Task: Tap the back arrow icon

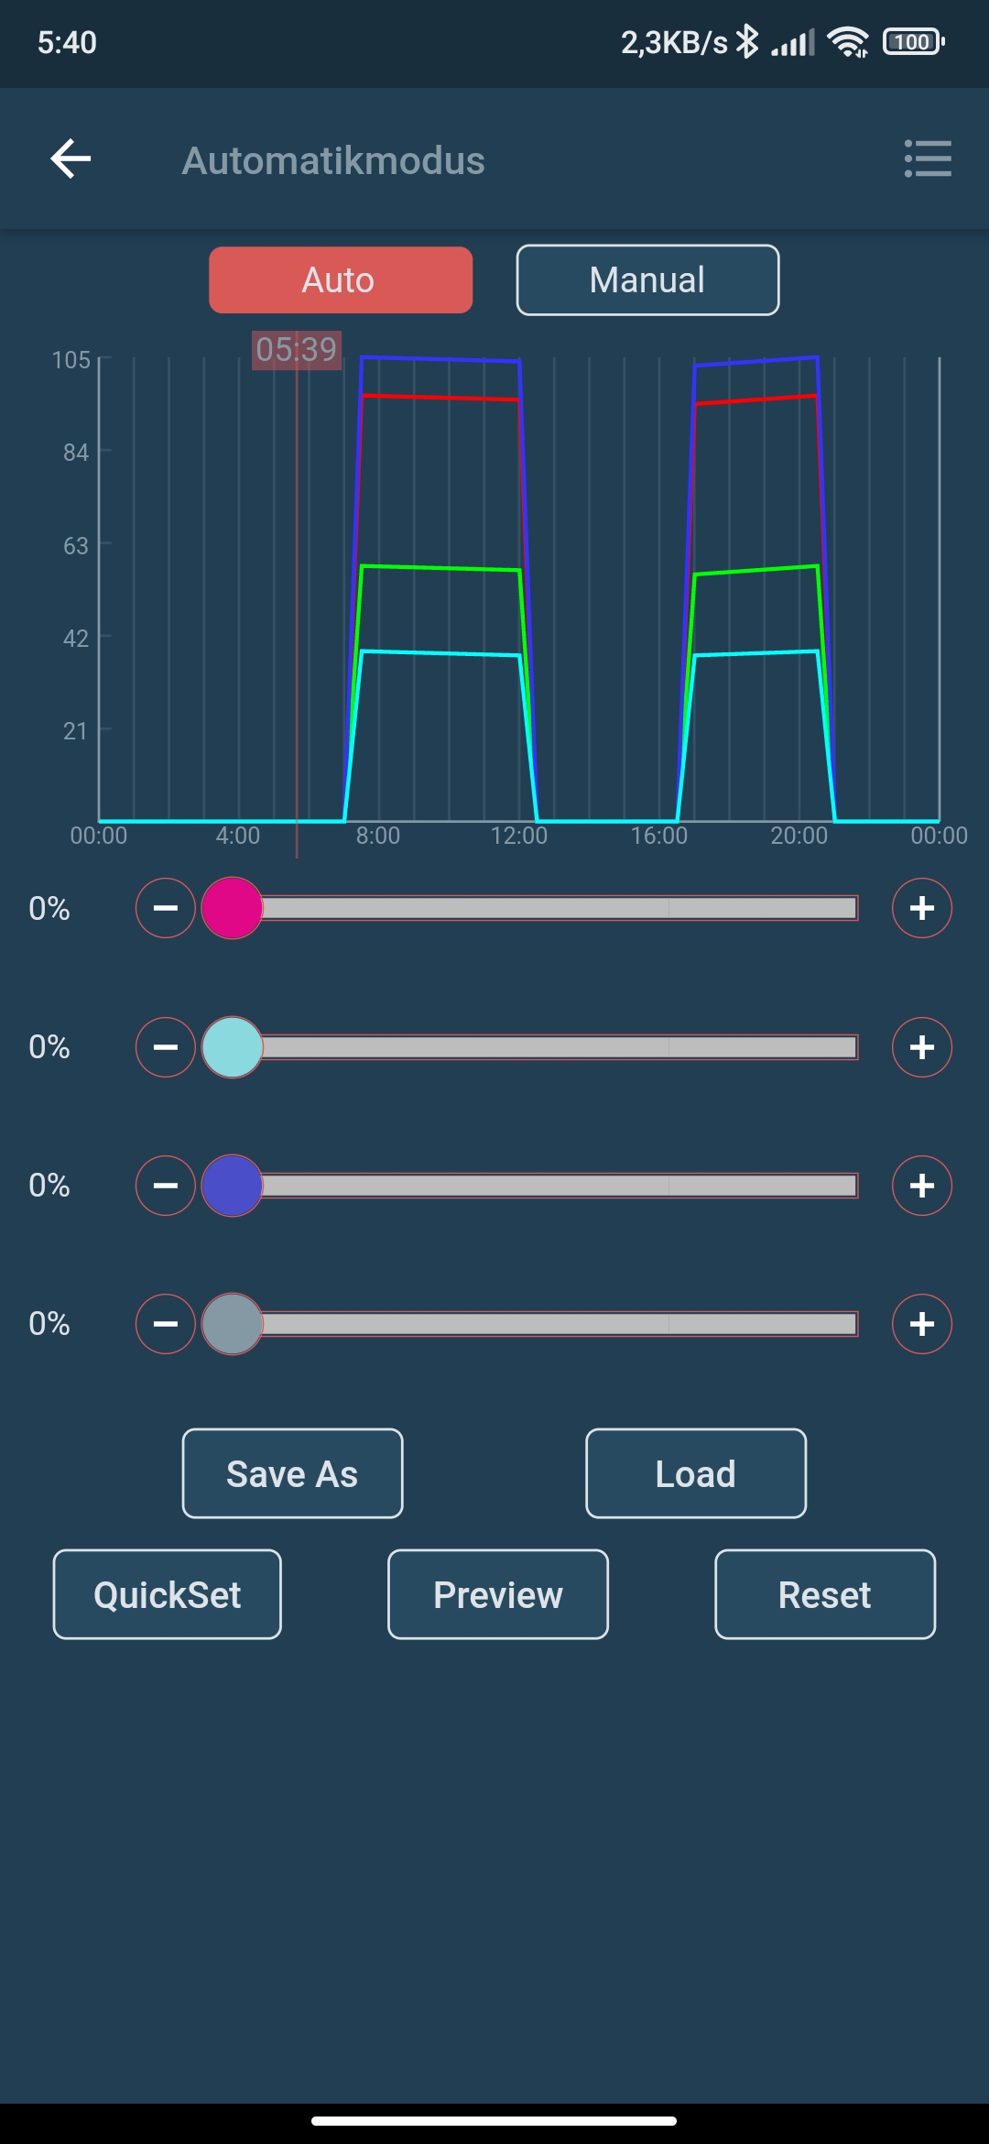Action: coord(71,159)
